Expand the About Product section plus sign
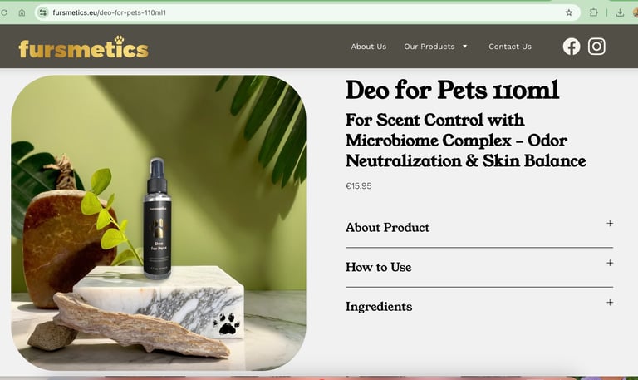This screenshot has width=638, height=380. (610, 223)
